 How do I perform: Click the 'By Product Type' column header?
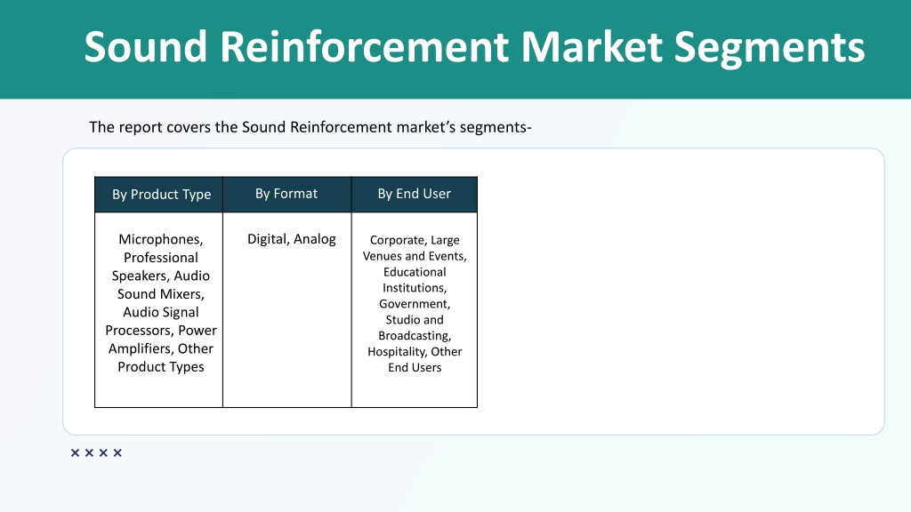coord(158,195)
